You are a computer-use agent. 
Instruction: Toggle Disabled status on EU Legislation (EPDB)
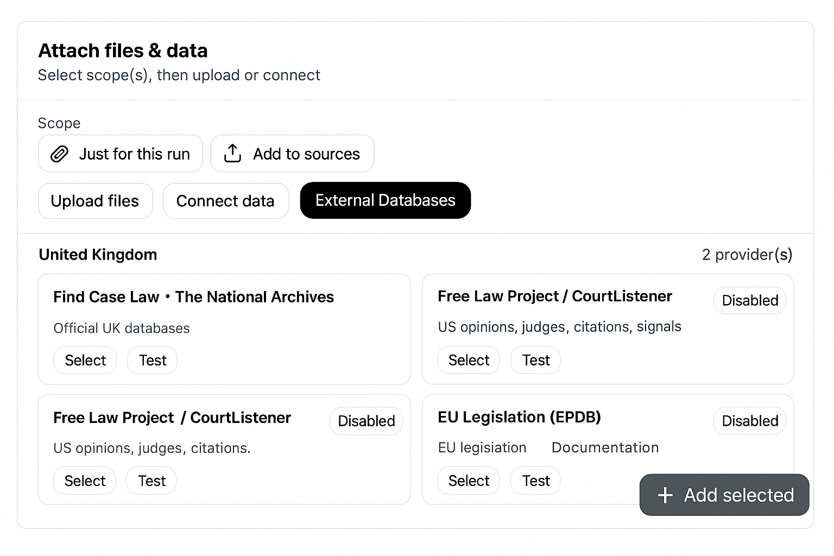pyautogui.click(x=750, y=421)
